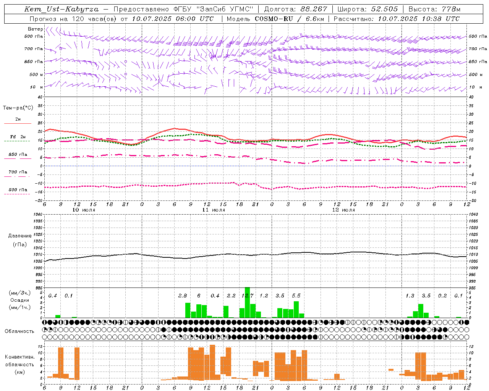Click the 5.5 precipitation total
This screenshot has height=391, width=489.
(296, 296)
